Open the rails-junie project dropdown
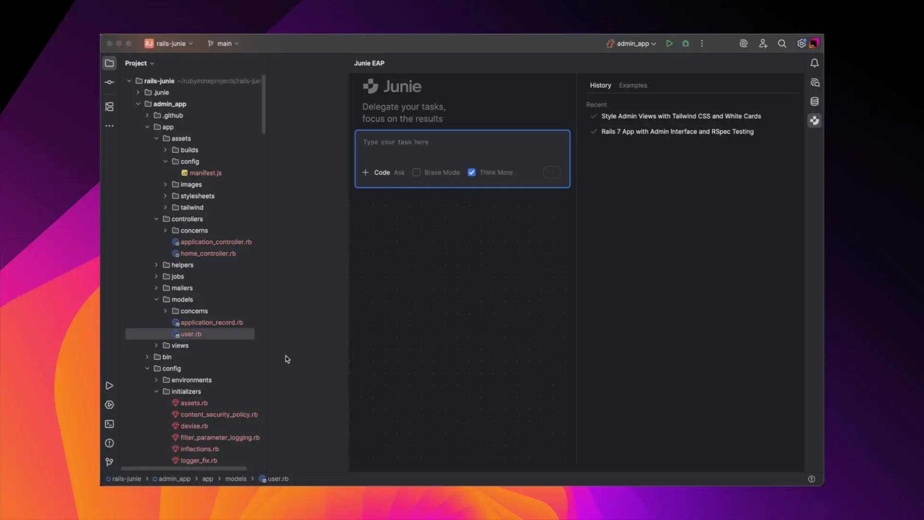The width and height of the screenshot is (924, 520). [169, 43]
